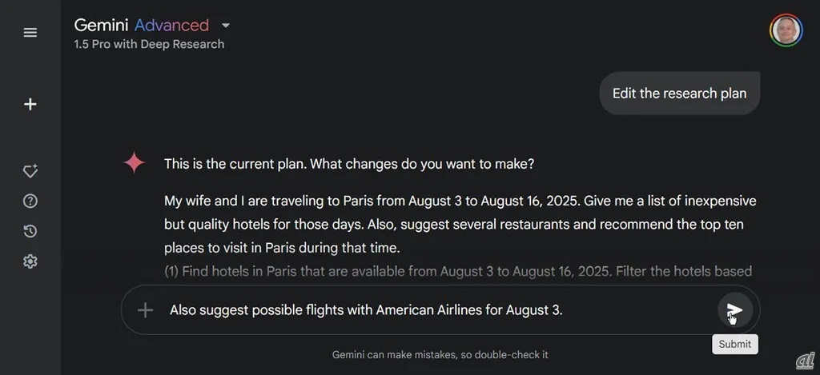Submit the prompt with send arrow

pos(734,310)
